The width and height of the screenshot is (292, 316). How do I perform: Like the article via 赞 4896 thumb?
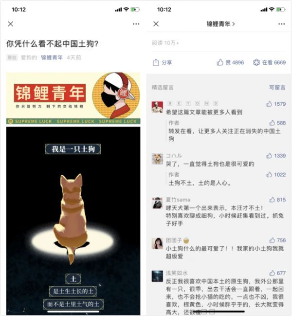pyautogui.click(x=230, y=62)
